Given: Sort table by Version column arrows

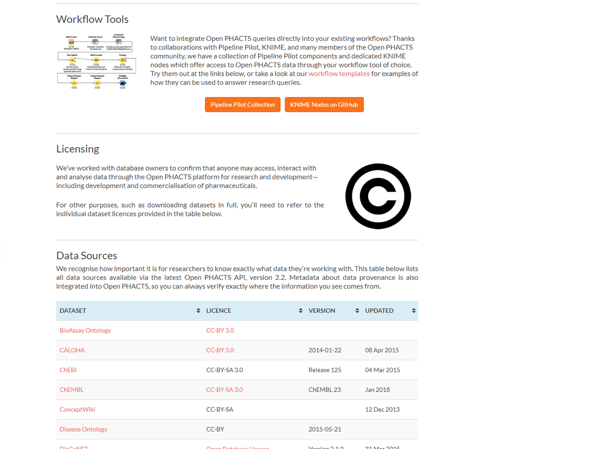Looking at the screenshot, I should click(x=357, y=311).
